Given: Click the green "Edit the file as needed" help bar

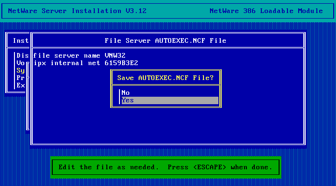Looking at the screenshot, I should click(165, 167).
